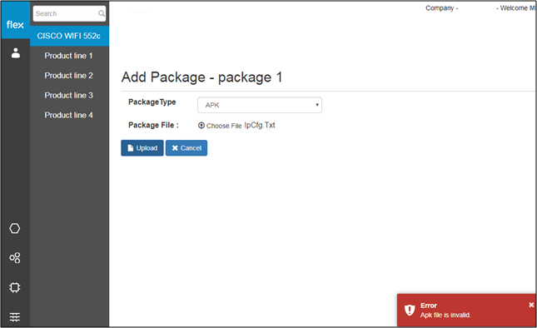
Task: Click the Upload button
Action: coord(142,148)
